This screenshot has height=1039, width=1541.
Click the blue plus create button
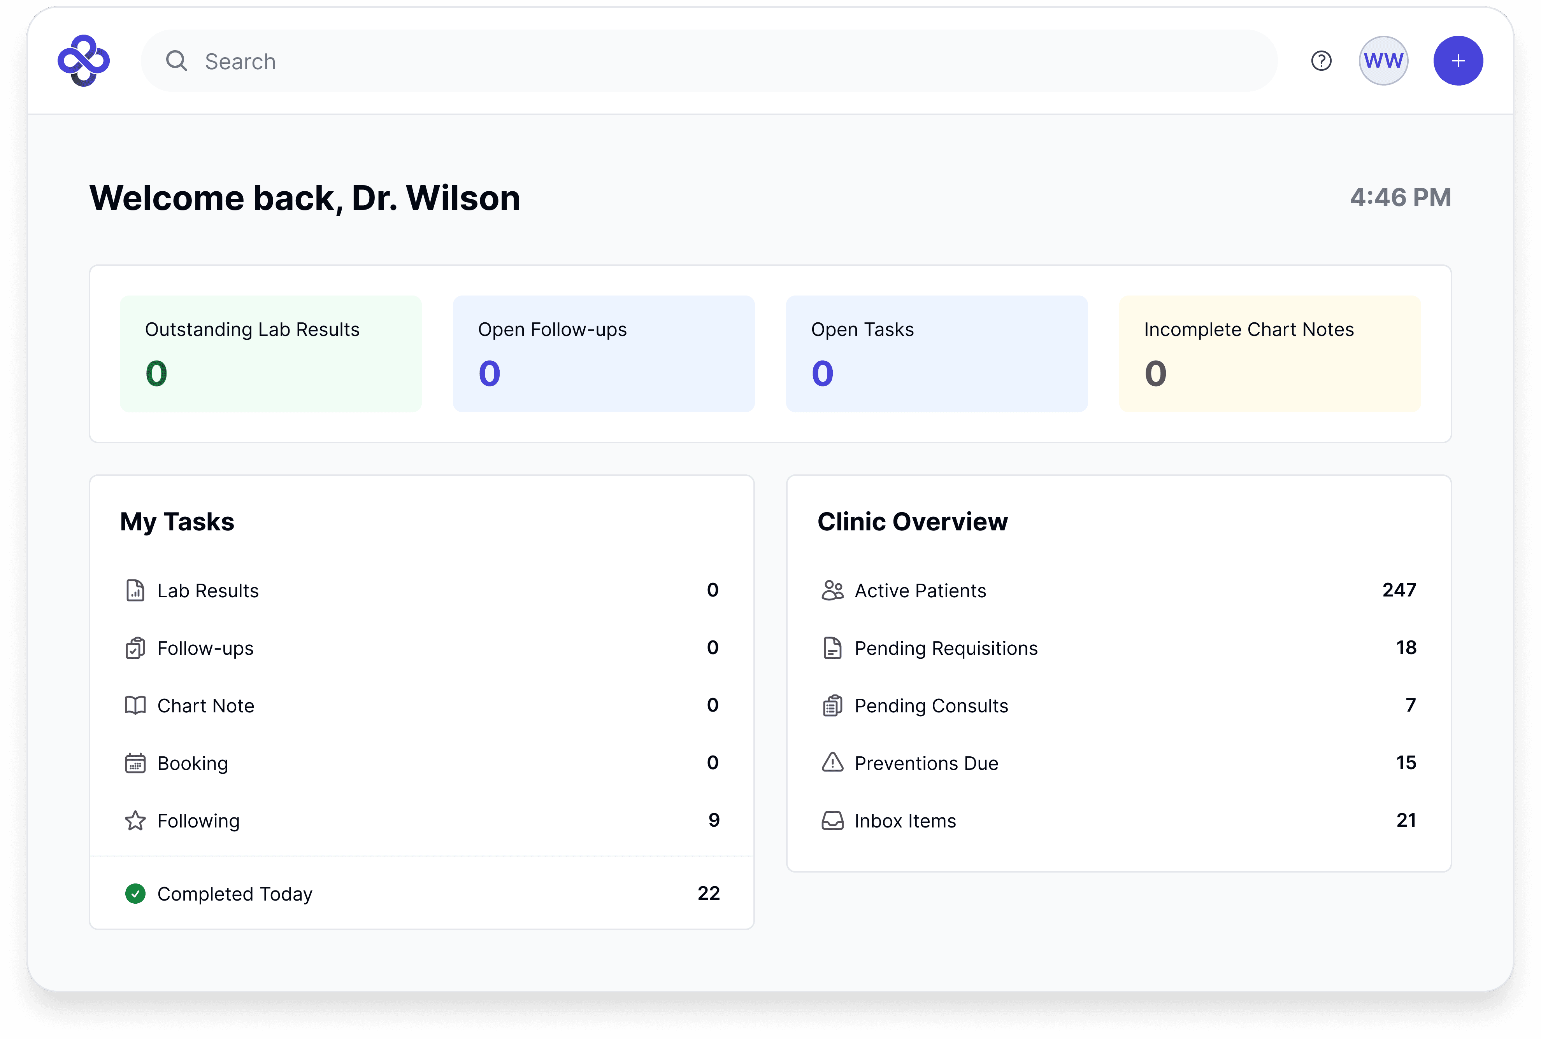click(x=1457, y=61)
